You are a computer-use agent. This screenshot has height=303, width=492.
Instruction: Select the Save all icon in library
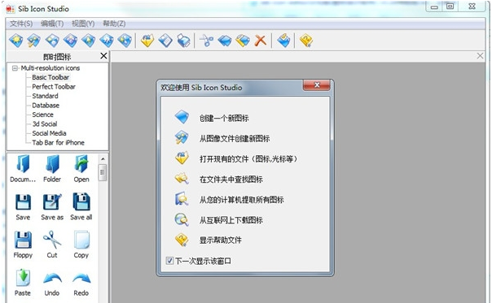[81, 207]
